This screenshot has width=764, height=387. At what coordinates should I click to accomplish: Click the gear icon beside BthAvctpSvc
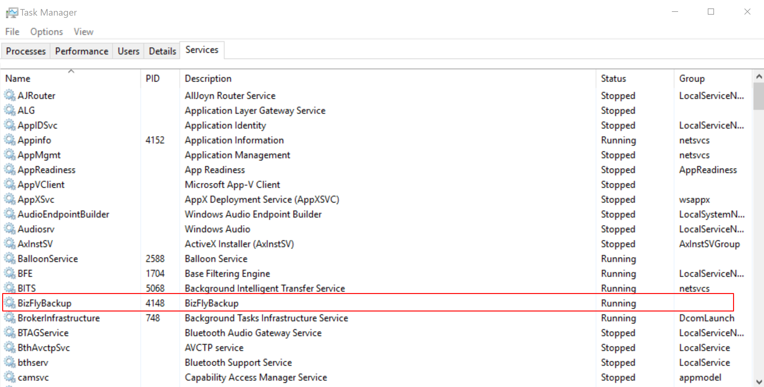pyautogui.click(x=10, y=347)
